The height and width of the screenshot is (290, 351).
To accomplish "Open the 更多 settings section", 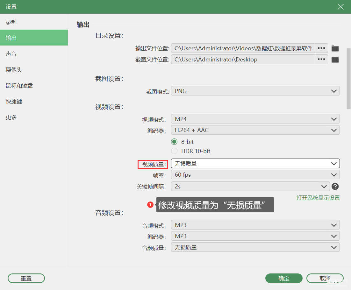I will [34, 117].
